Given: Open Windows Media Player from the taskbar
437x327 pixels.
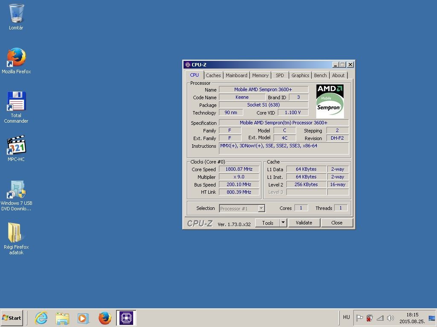Looking at the screenshot, I should [83, 318].
